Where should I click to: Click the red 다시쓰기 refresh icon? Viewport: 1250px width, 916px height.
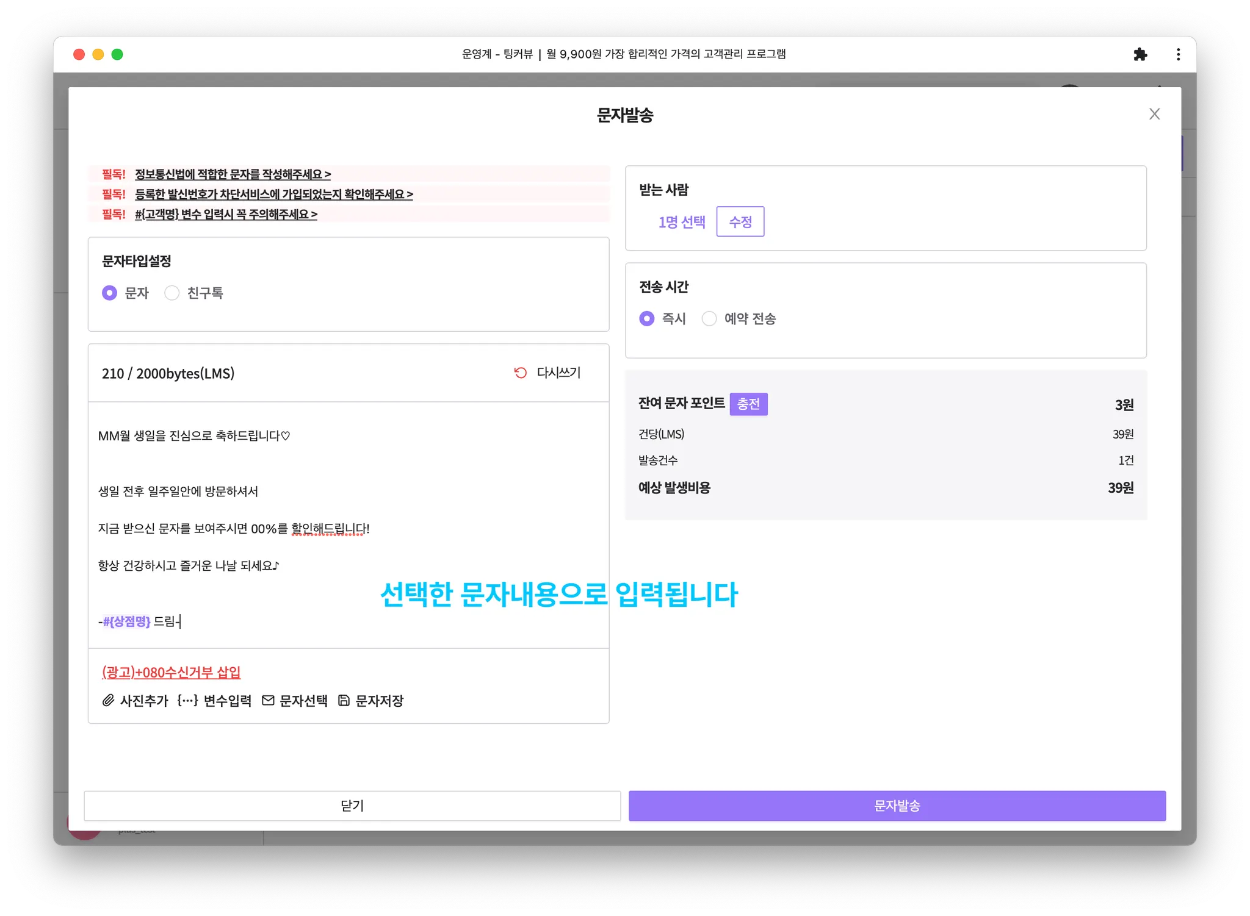tap(521, 373)
